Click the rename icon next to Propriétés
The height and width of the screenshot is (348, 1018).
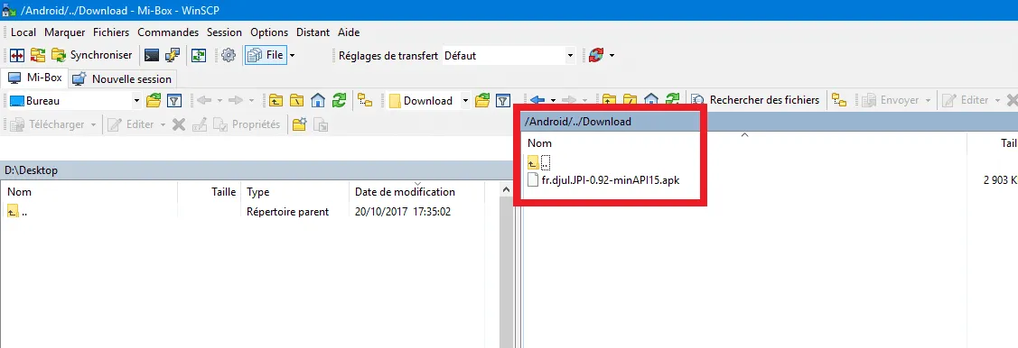pyautogui.click(x=200, y=124)
